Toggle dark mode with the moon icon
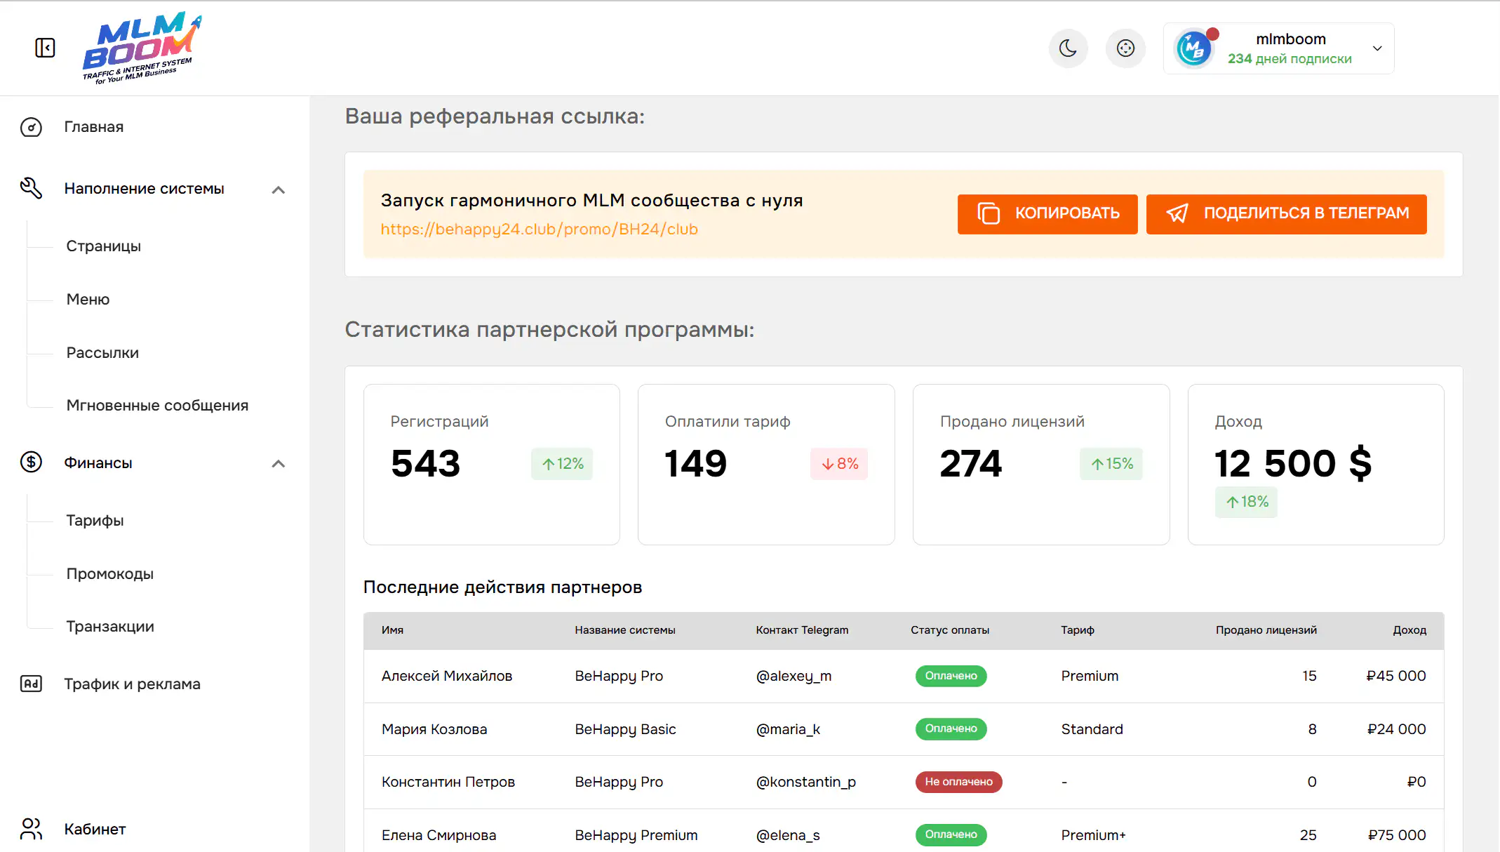The height and width of the screenshot is (852, 1500). 1068,48
